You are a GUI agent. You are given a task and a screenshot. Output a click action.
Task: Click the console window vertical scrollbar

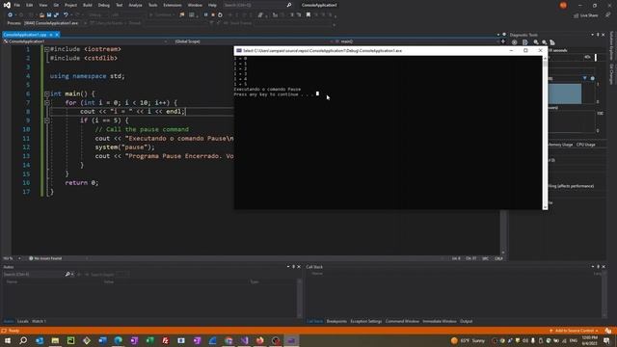pos(545,133)
